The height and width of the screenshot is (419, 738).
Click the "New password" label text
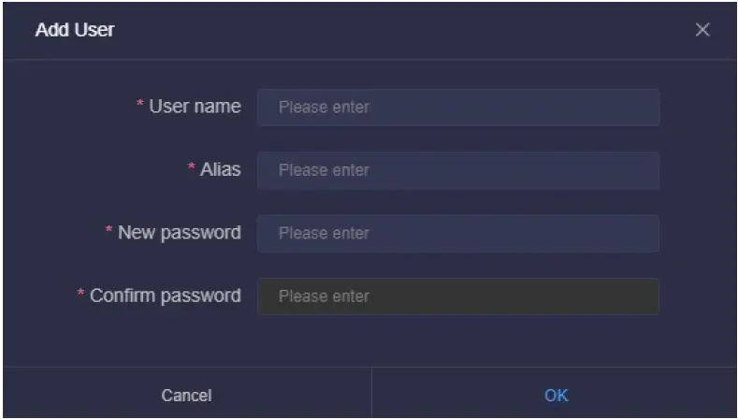pos(179,232)
